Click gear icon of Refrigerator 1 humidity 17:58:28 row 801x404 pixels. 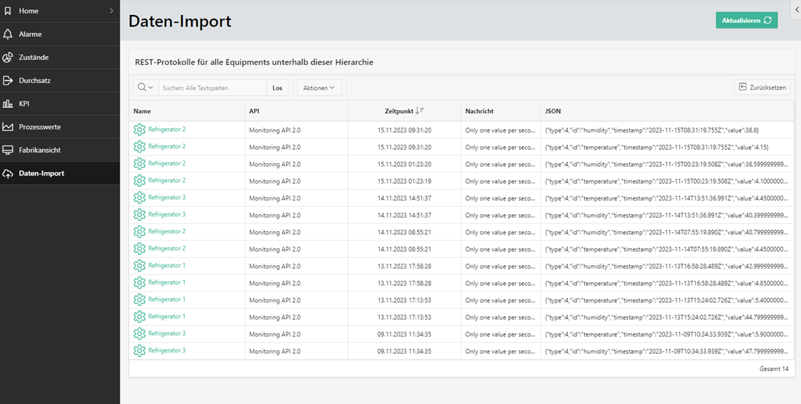(140, 266)
